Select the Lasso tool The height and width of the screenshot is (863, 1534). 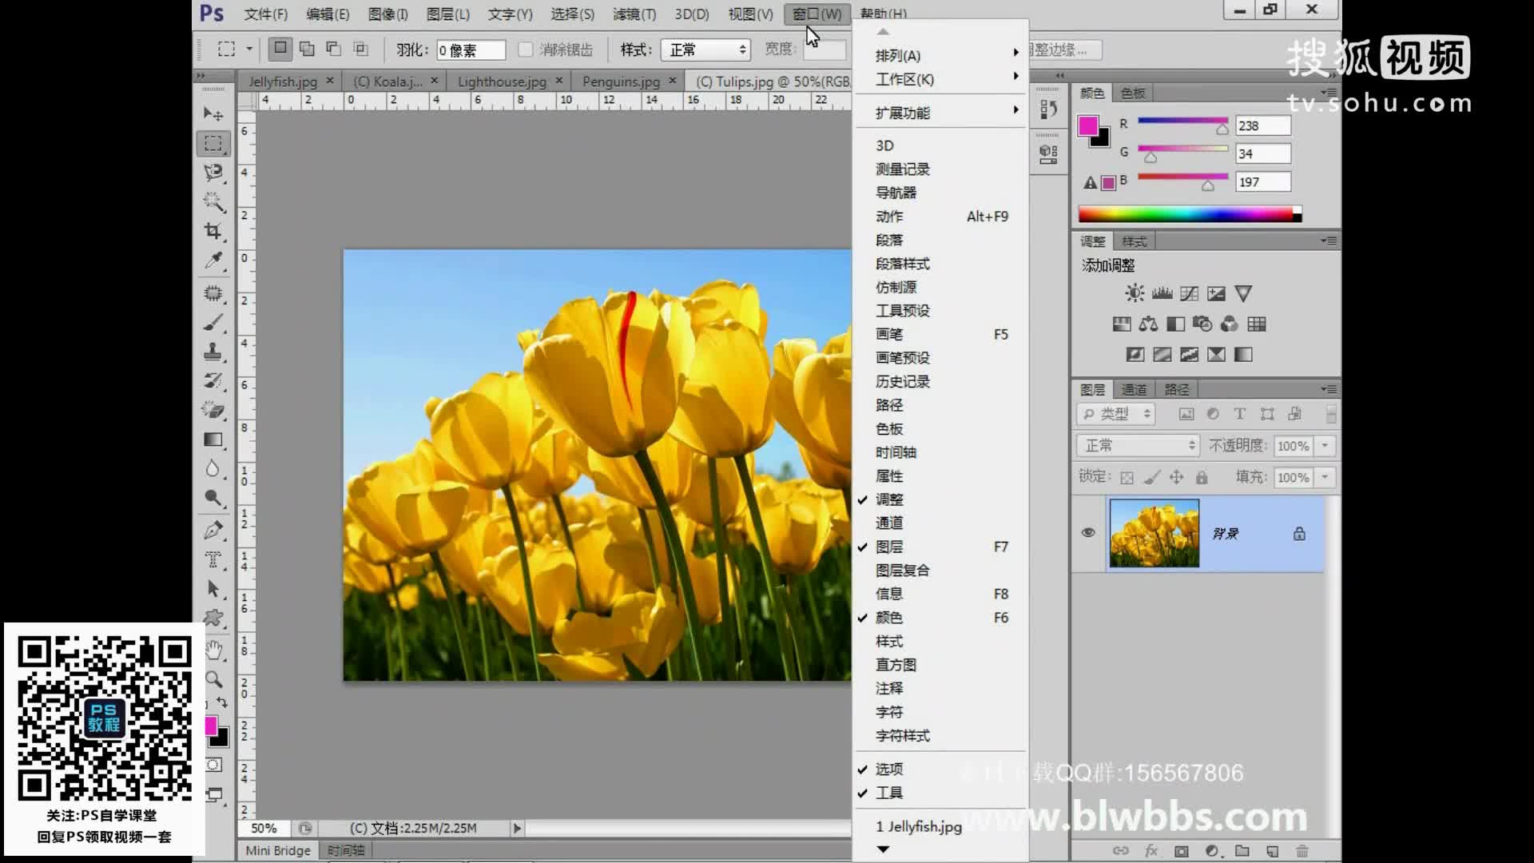point(213,173)
